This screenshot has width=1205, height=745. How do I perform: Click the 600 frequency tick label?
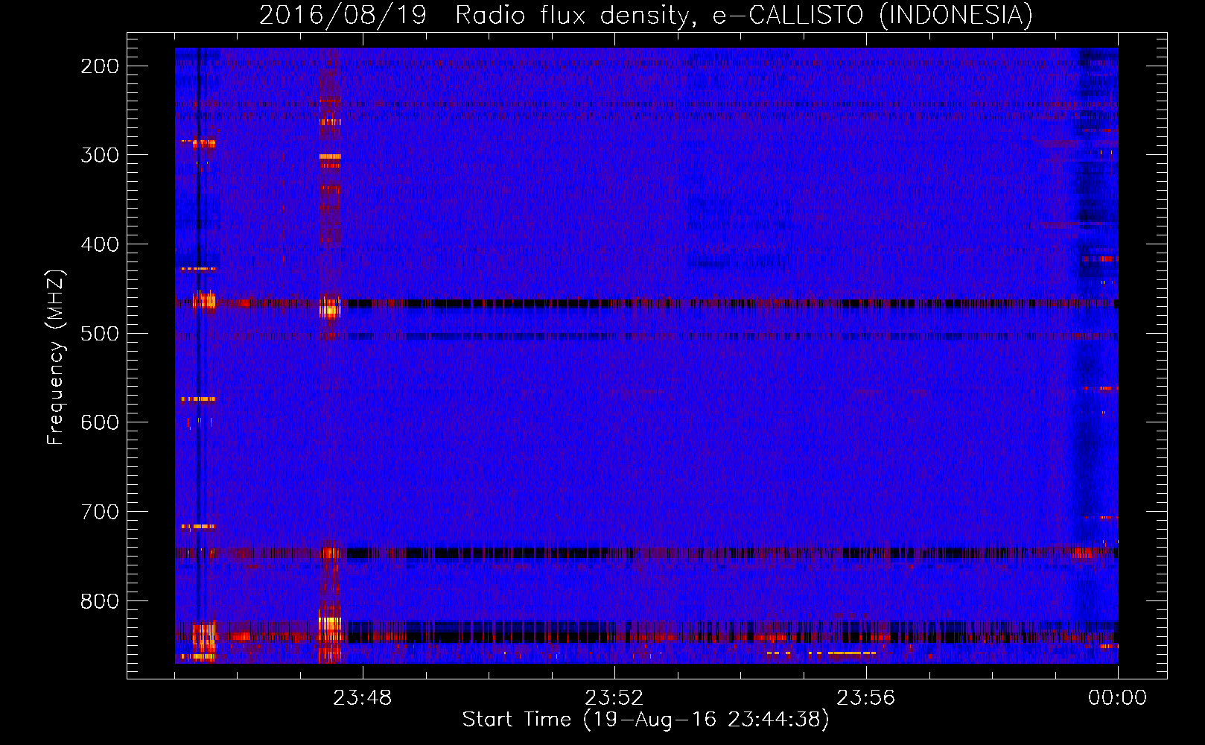tap(100, 422)
